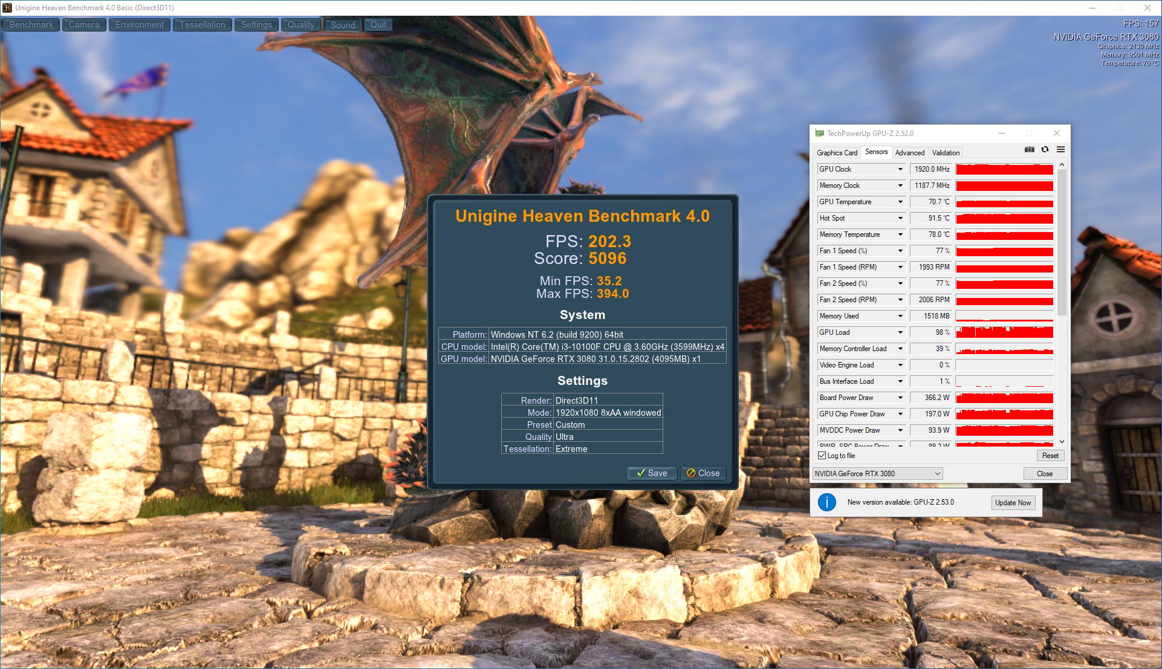Open the MVDDC Power Draw dropdown

(900, 430)
